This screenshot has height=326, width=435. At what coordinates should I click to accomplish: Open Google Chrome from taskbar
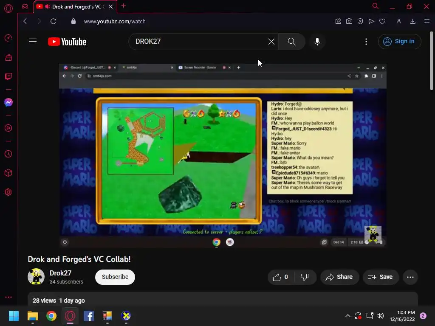pos(51,316)
